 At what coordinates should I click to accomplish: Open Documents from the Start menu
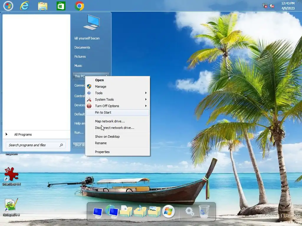tap(82, 47)
